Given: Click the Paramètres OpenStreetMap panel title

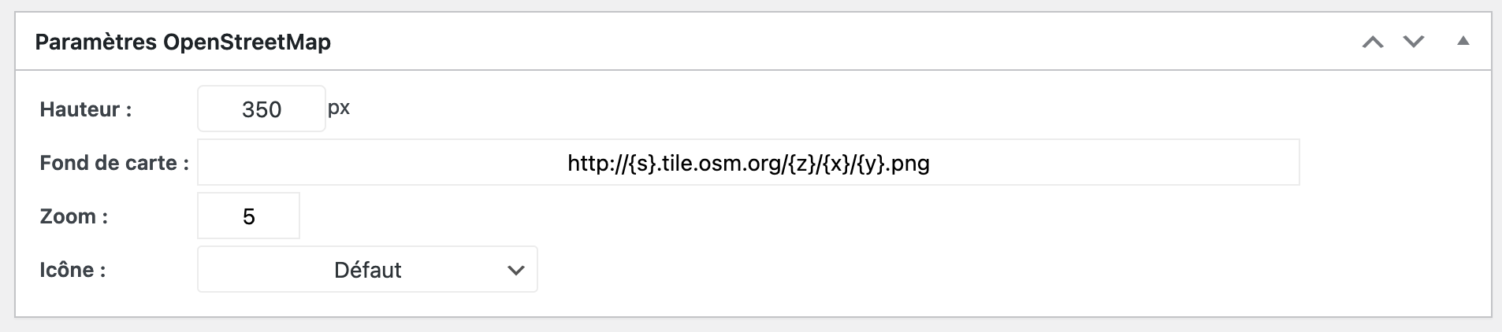Looking at the screenshot, I should pos(183,42).
